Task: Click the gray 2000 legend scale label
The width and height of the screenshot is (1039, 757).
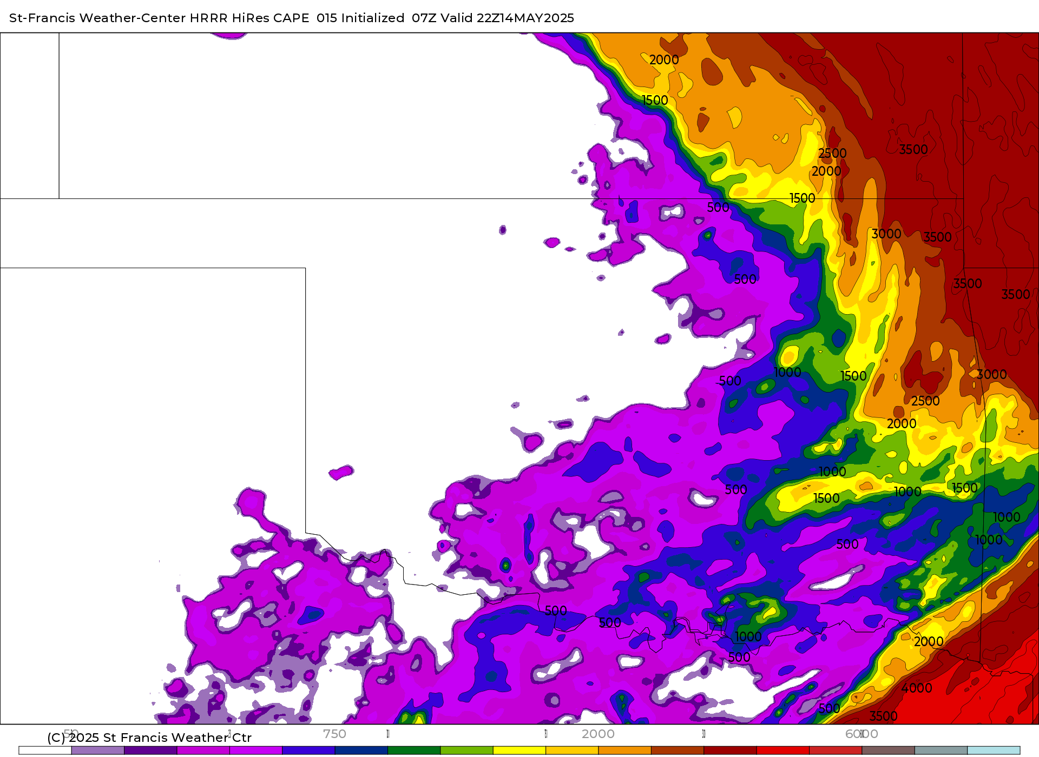Action: [x=598, y=734]
